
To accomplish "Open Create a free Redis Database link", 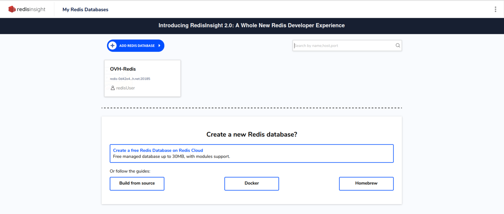I will (x=158, y=150).
